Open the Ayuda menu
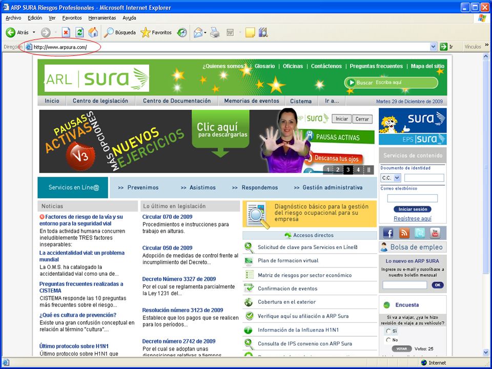Viewport: 492px width, 369px height. 129,18
